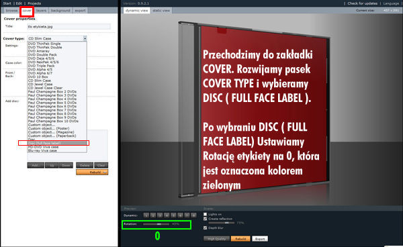Toggle the Create reflection checkbox
Screen dimensions: 403x247
(205, 219)
